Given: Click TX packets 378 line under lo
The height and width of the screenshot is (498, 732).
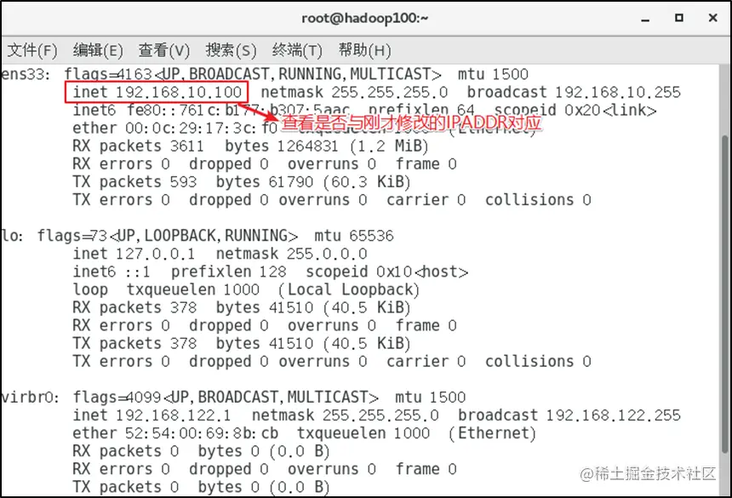Looking at the screenshot, I should (134, 344).
